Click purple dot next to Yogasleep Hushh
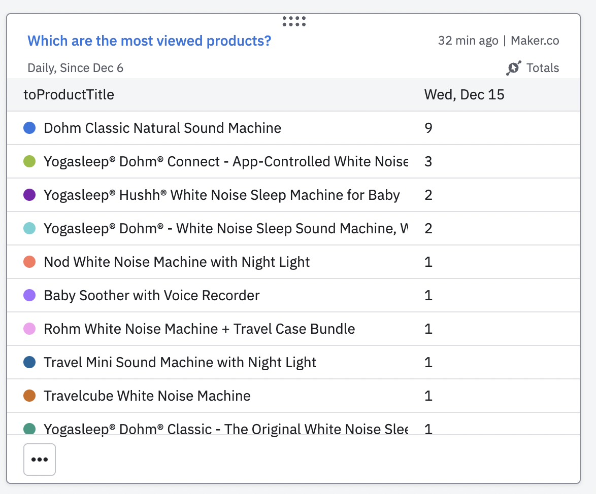 pos(29,195)
